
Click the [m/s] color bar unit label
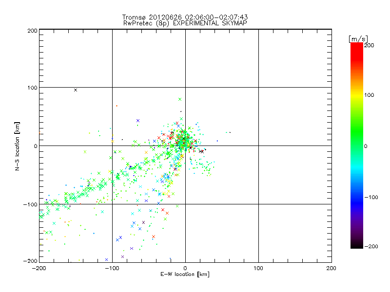pyautogui.click(x=358, y=38)
